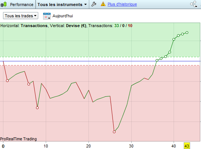Screen dimensions: 201x149
Task: Click the red point near transaction 8
Action: point(37,108)
